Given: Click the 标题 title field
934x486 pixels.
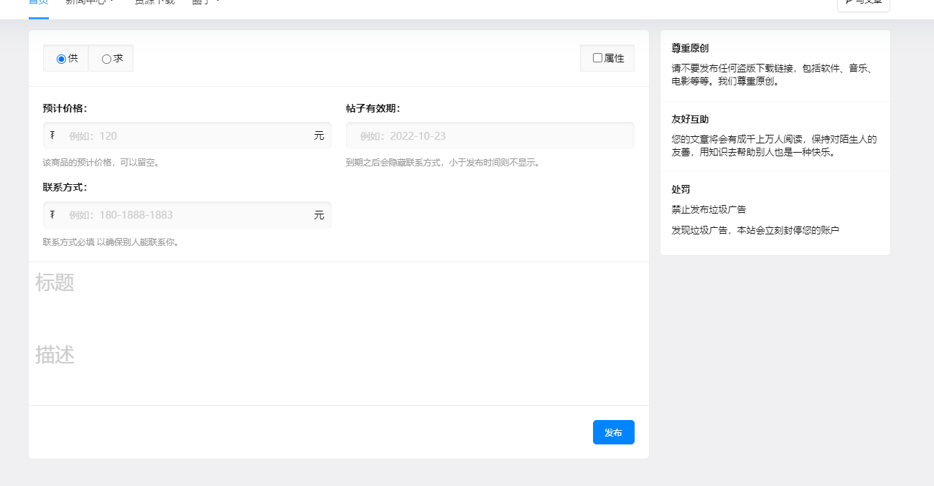Looking at the screenshot, I should [x=339, y=283].
